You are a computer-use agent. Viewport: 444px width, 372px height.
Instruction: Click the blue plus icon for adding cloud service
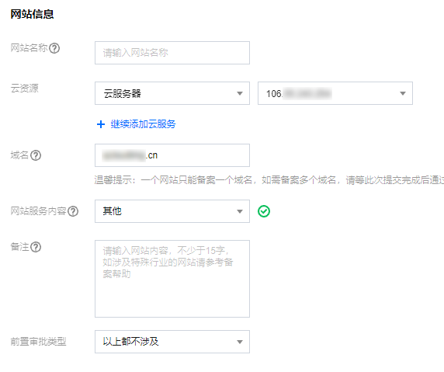click(x=101, y=124)
